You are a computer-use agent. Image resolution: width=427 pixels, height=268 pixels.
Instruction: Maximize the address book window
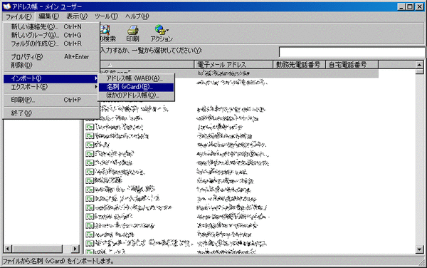(410, 7)
